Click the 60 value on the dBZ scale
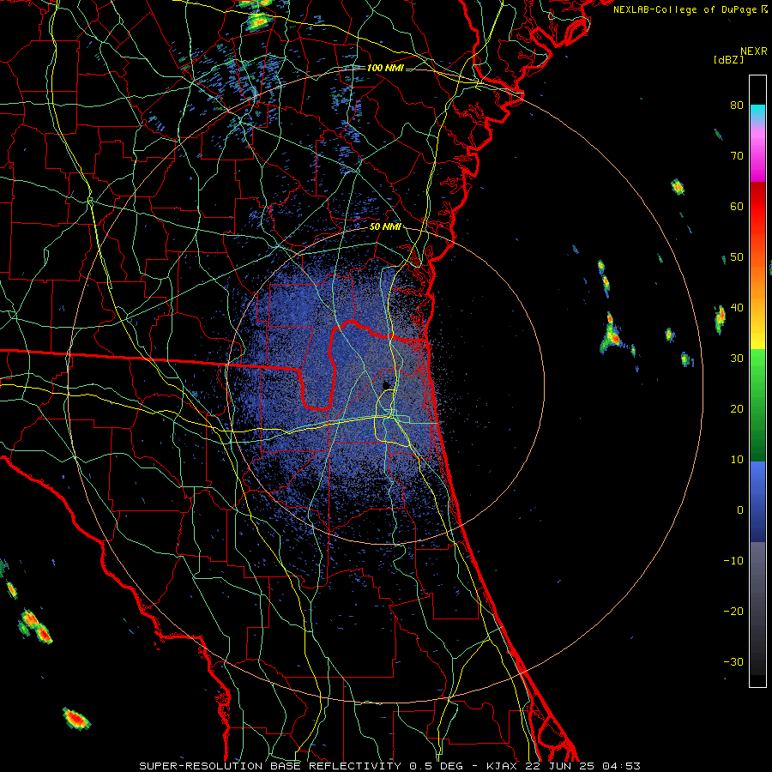Viewport: 772px width, 772px height. [x=737, y=206]
